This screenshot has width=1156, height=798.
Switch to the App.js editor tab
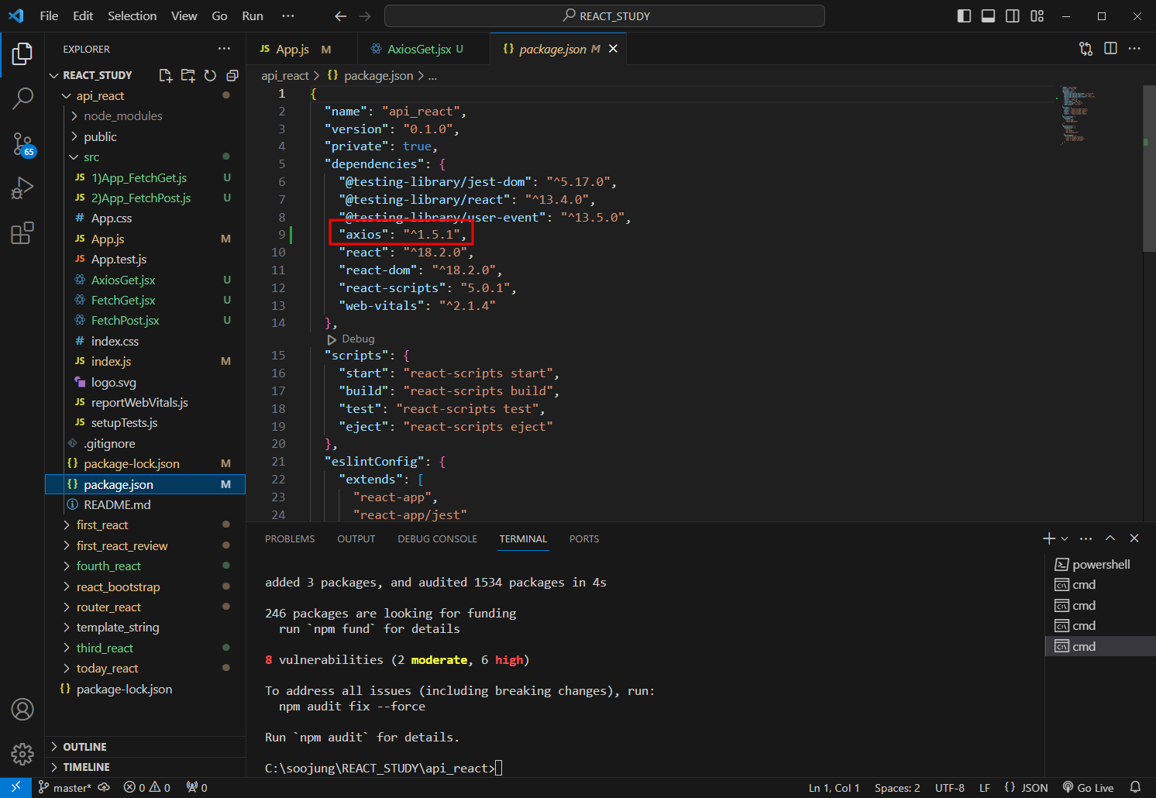302,49
